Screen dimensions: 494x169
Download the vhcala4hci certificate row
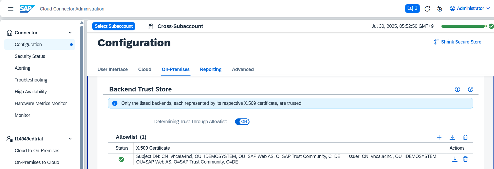tap(455, 159)
